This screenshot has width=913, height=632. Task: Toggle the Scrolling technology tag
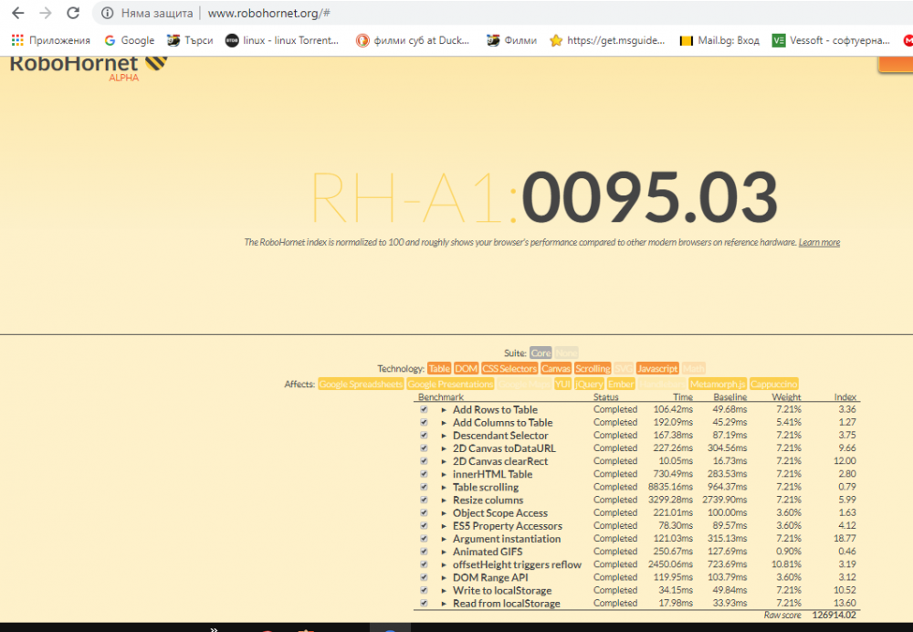coord(593,369)
